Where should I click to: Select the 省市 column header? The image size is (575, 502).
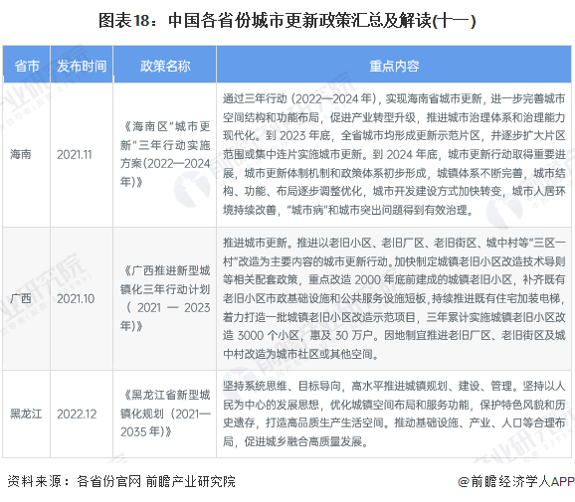pos(27,66)
